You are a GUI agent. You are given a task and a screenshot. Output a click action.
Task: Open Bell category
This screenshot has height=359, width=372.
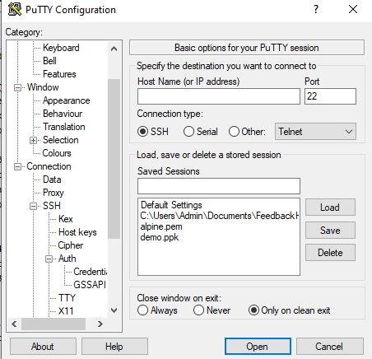coord(49,61)
